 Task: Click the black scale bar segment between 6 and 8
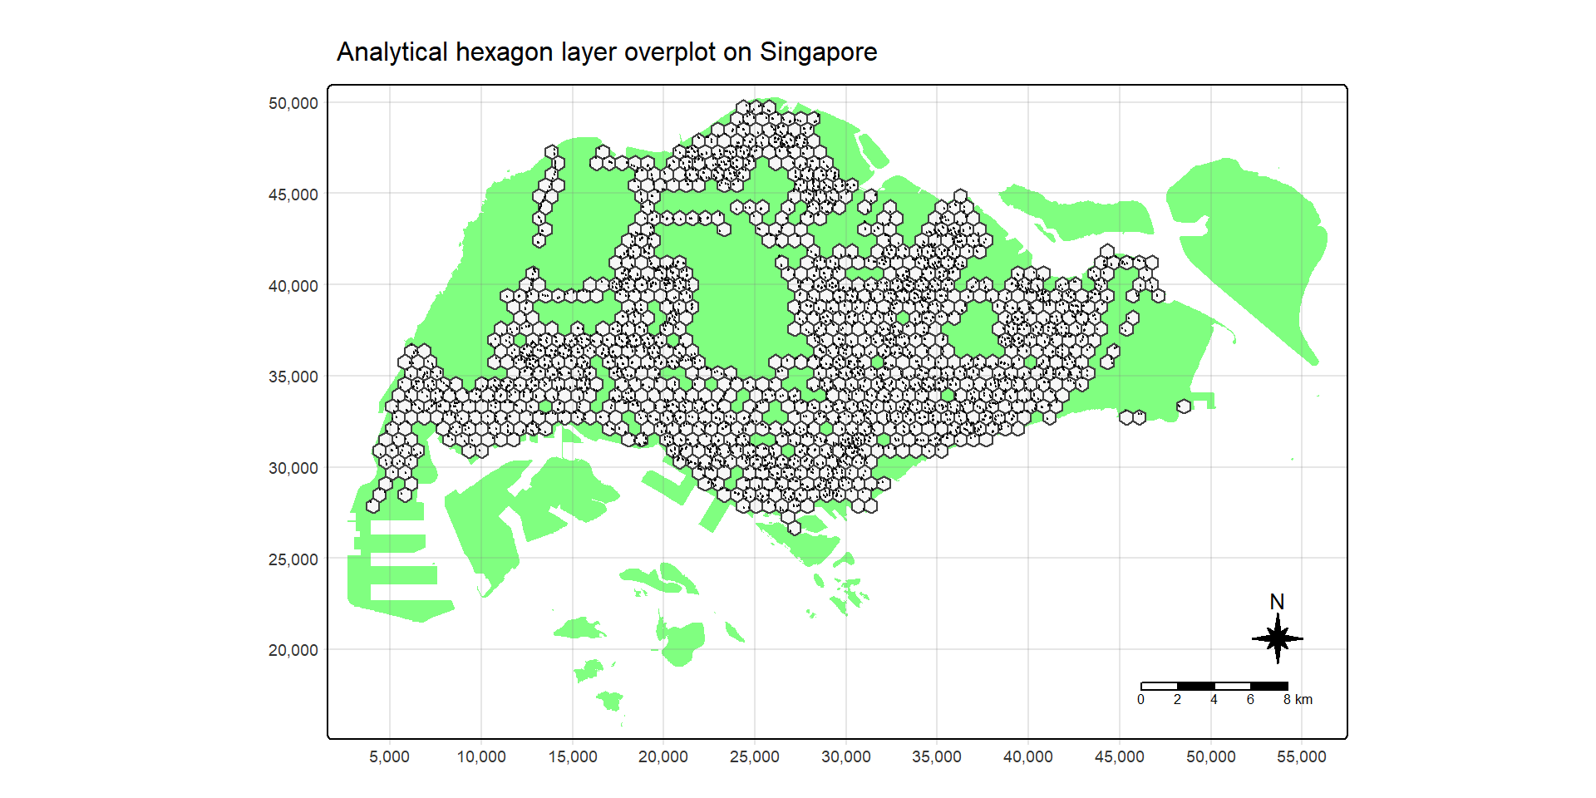[1268, 686]
